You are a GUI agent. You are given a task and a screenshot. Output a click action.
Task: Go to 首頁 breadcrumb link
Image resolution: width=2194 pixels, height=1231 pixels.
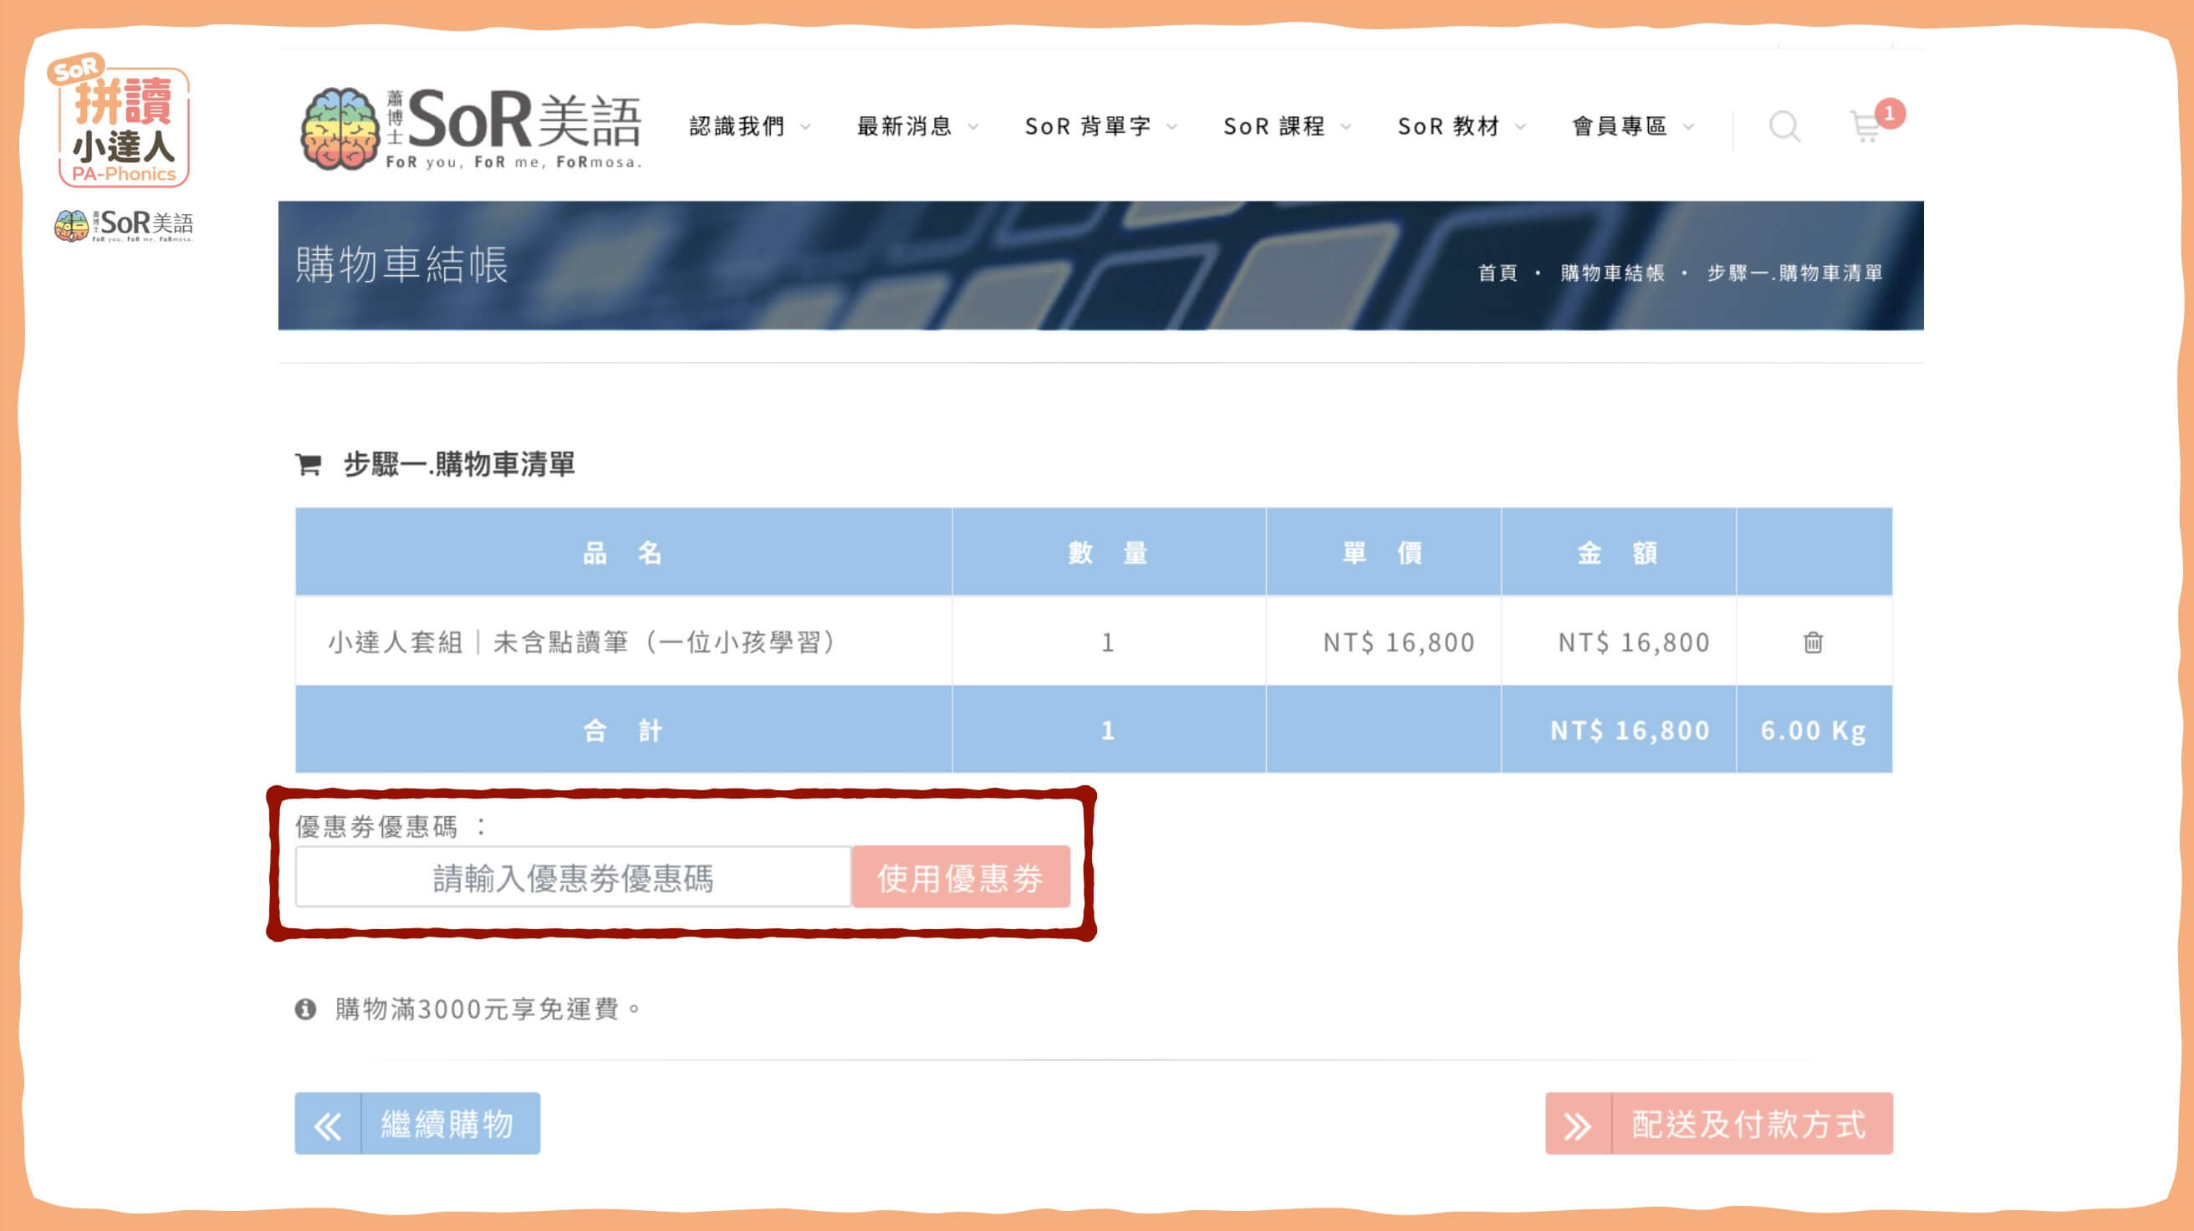[1498, 273]
